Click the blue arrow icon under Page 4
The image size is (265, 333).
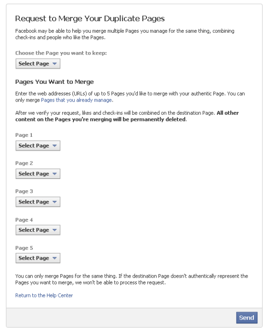(54, 230)
